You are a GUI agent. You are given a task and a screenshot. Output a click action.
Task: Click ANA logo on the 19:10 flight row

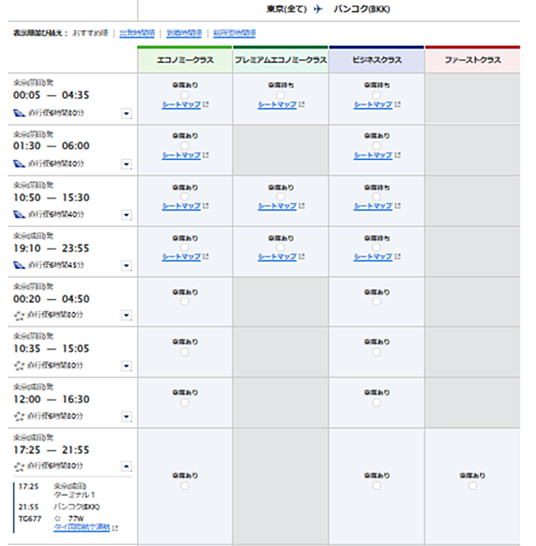[x=19, y=265]
